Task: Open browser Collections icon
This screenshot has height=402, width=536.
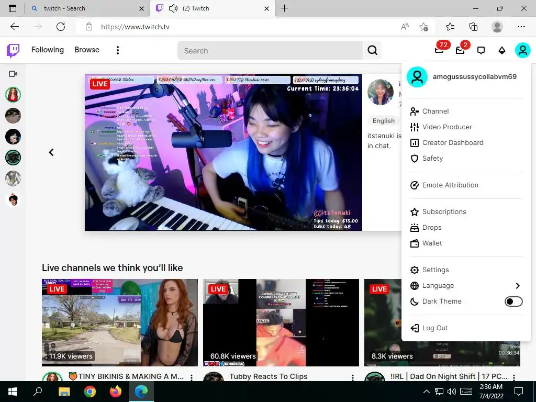Action: tap(473, 27)
